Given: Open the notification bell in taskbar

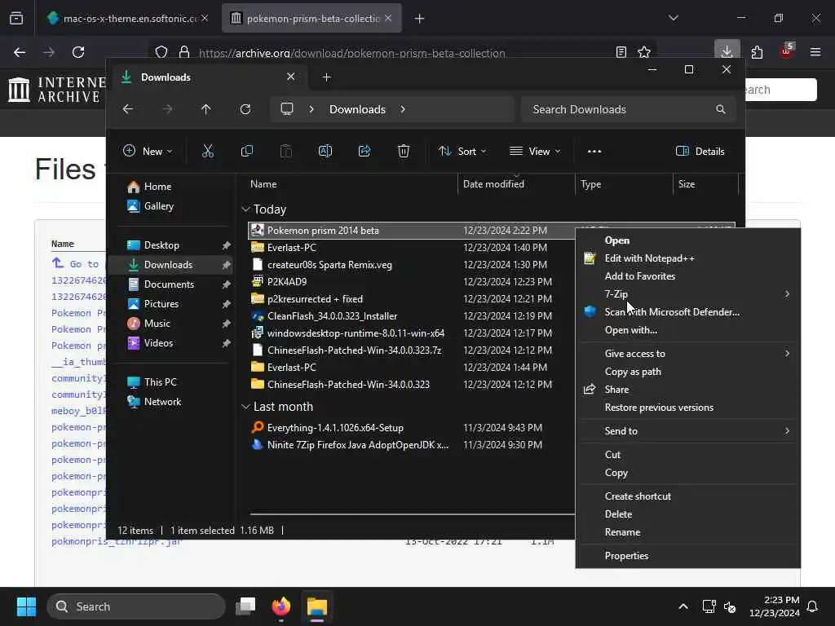Looking at the screenshot, I should tap(813, 606).
